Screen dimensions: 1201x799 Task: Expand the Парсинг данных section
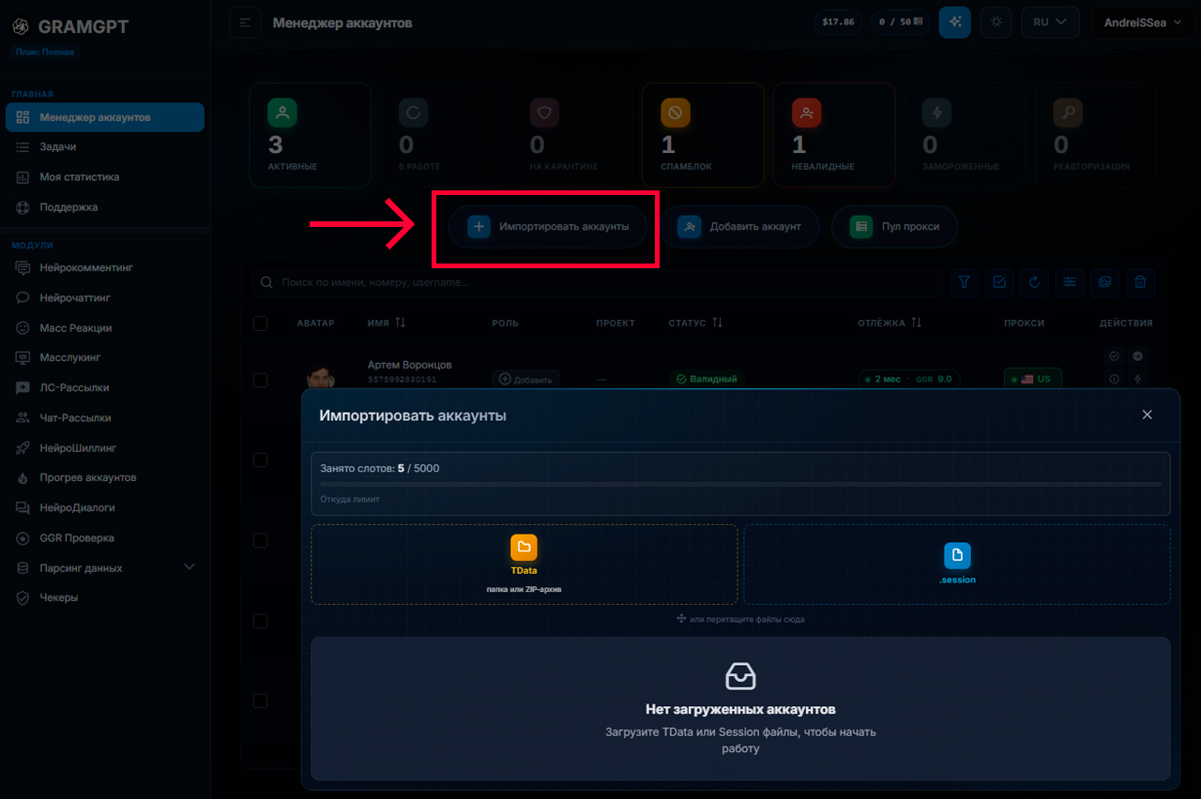click(x=105, y=567)
